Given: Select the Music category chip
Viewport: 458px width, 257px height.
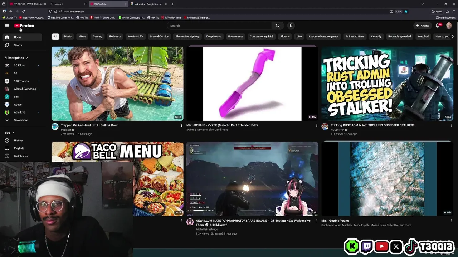Looking at the screenshot, I should click(x=68, y=36).
